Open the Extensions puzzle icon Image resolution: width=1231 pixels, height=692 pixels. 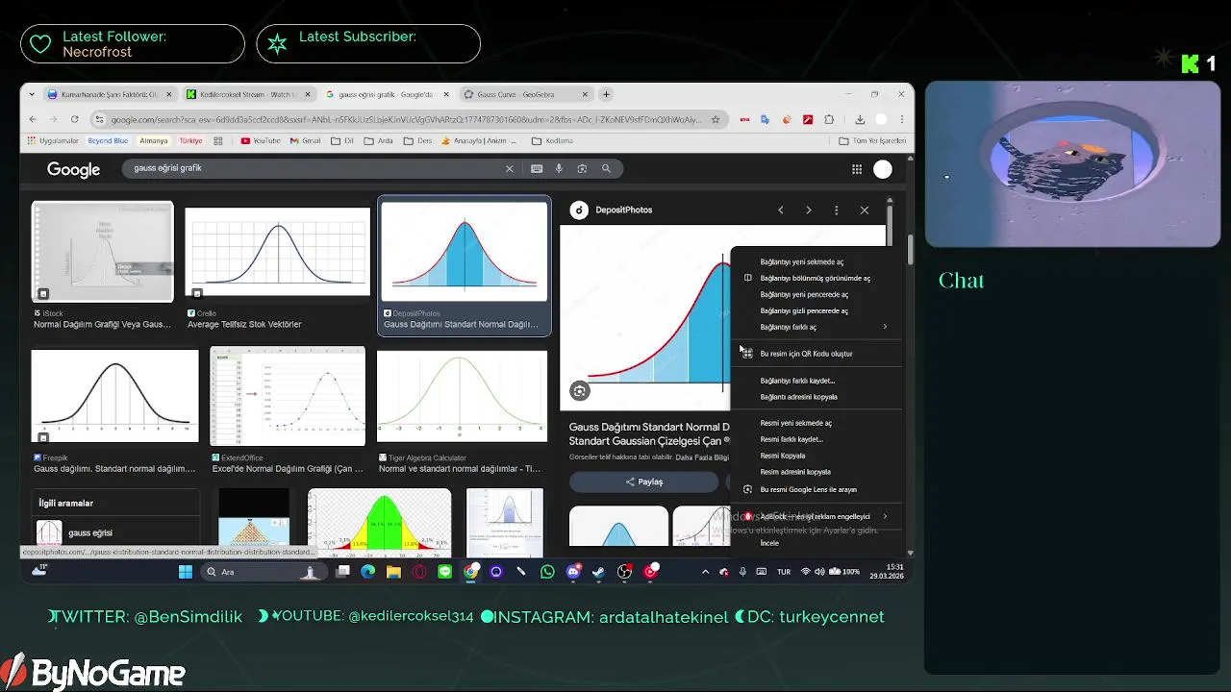point(828,119)
